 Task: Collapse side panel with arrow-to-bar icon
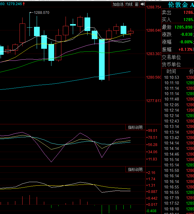tap(142, 4)
